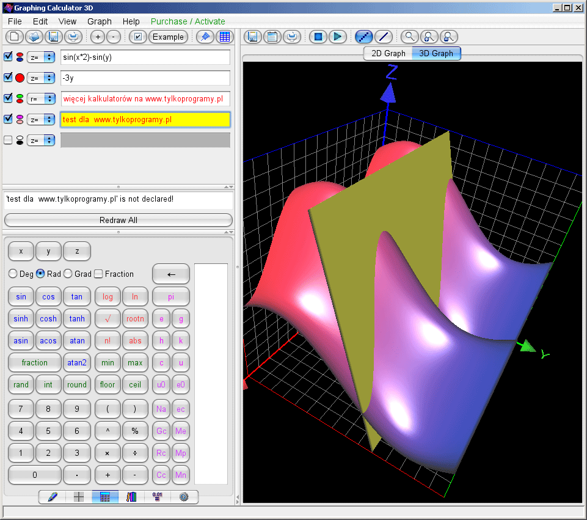Click the red color circle for the -3y equation

click(x=20, y=78)
